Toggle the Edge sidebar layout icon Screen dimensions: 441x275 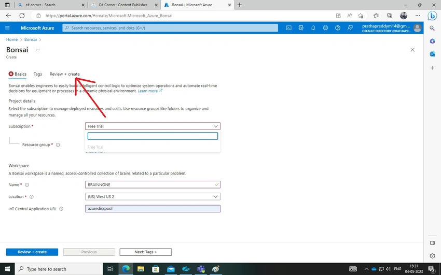[x=432, y=243]
